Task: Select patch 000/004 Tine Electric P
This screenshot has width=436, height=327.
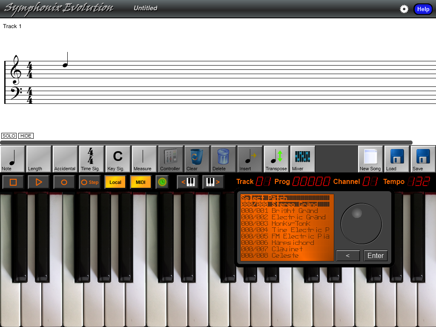Action: pyautogui.click(x=285, y=230)
